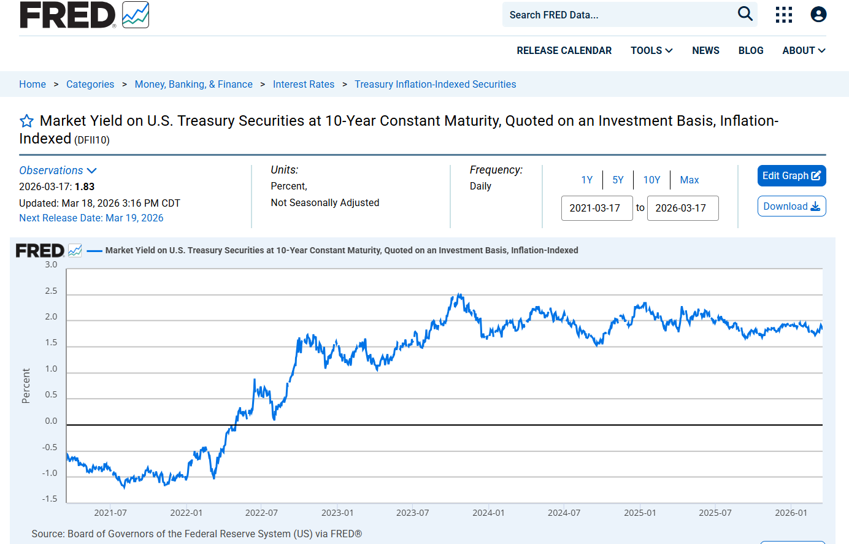Click the small FRED logo above chart
Image resolution: width=849 pixels, height=544 pixels.
(x=48, y=250)
